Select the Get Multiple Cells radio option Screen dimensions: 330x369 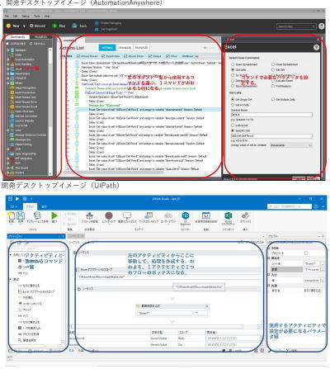coord(273,99)
